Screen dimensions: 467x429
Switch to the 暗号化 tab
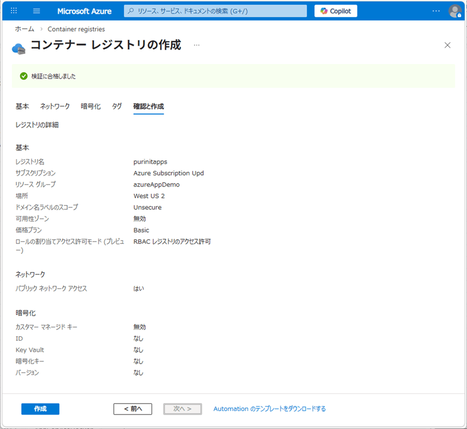91,106
